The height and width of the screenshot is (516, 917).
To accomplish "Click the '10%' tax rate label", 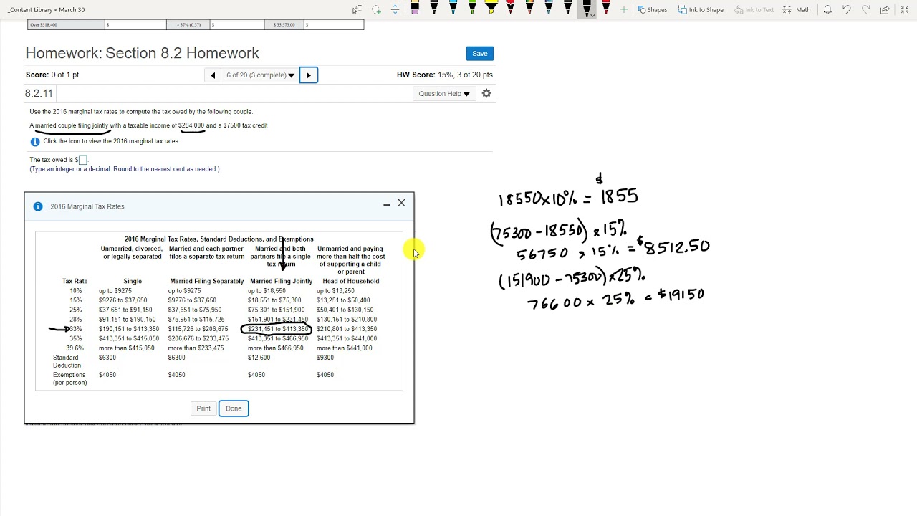I will (75, 291).
